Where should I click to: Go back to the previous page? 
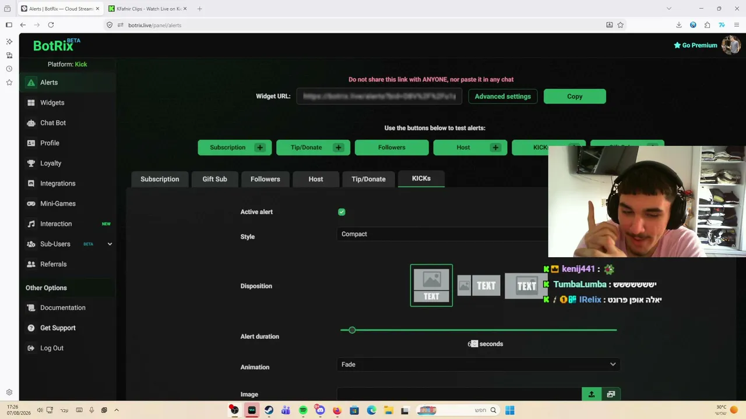pos(23,25)
